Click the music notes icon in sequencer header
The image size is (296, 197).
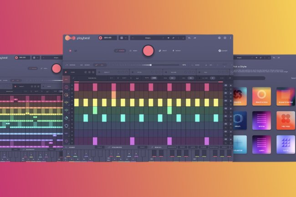137,78
